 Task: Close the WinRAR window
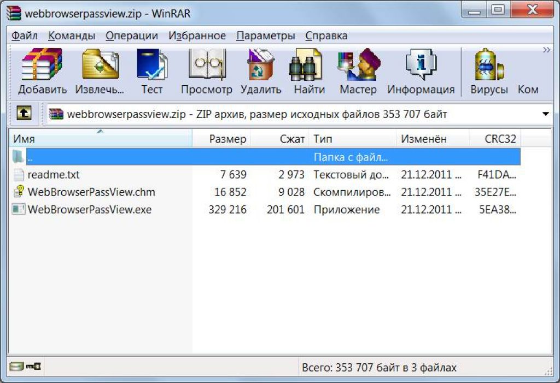click(x=532, y=10)
